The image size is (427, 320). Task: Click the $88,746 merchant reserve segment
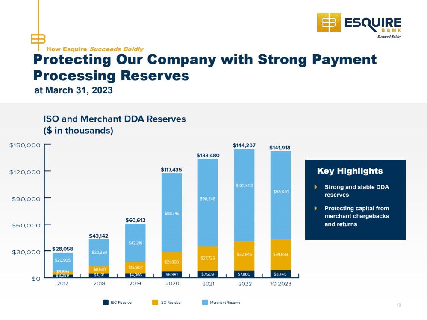(172, 213)
